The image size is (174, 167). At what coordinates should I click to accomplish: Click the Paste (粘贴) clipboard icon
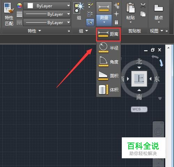[x=130, y=8]
